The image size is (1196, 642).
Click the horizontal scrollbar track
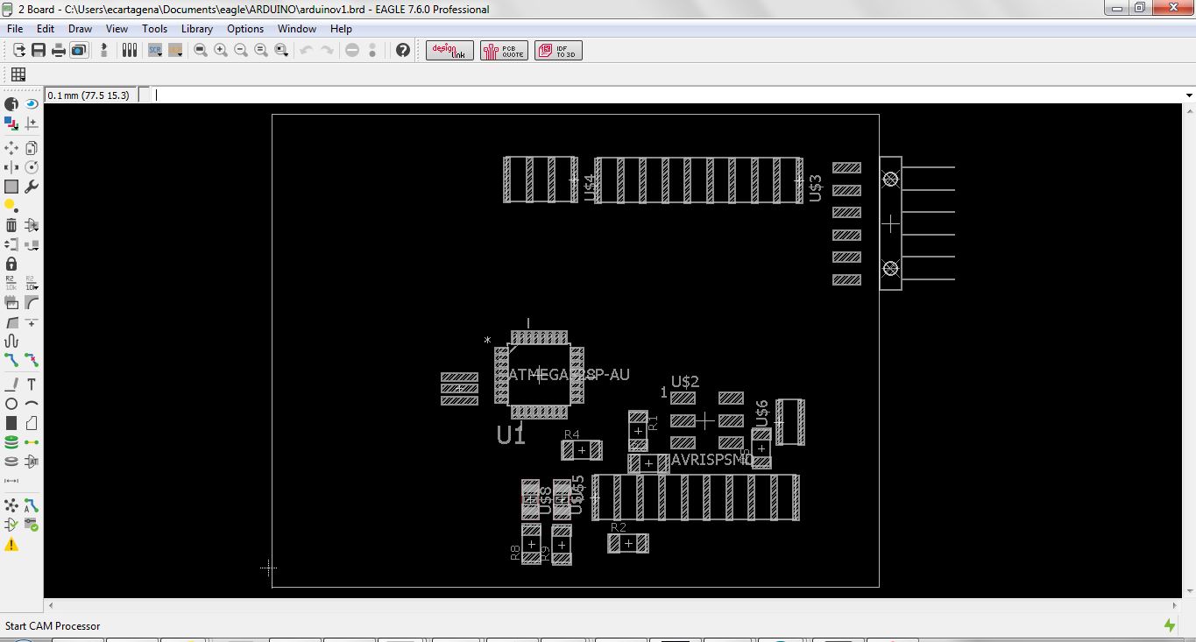click(612, 605)
